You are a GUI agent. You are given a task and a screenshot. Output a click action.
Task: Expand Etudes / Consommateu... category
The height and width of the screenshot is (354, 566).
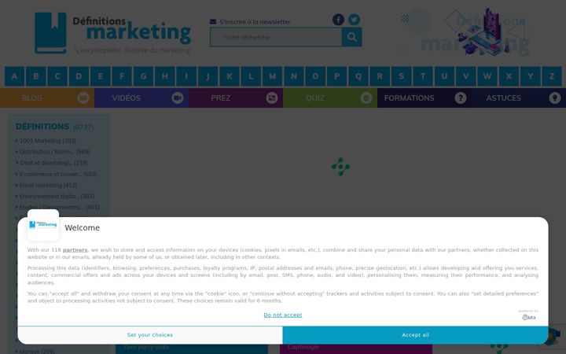(x=57, y=208)
